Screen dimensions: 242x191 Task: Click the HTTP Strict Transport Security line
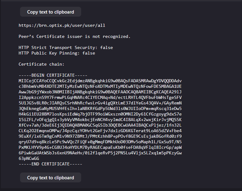(66, 47)
